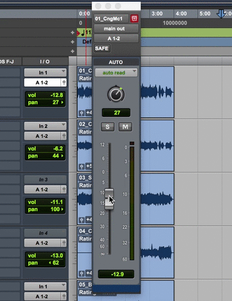The width and height of the screenshot is (232, 301).
Task: Open the auto read automation mode dropdown
Action: click(116, 72)
